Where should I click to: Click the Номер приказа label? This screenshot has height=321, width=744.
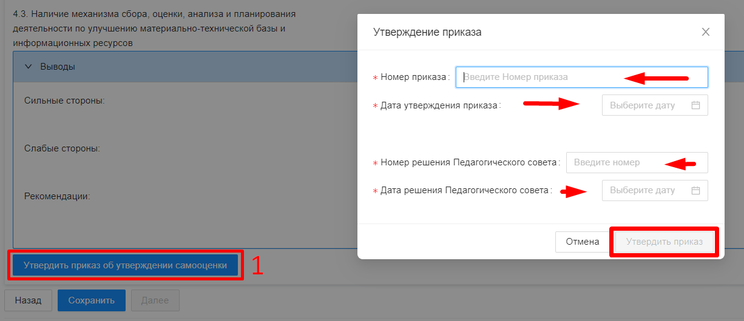coord(414,78)
